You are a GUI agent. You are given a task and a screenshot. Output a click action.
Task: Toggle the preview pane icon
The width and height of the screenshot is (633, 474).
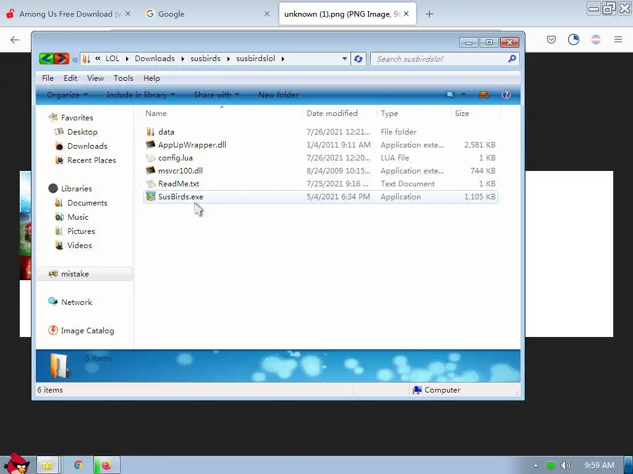pos(483,94)
